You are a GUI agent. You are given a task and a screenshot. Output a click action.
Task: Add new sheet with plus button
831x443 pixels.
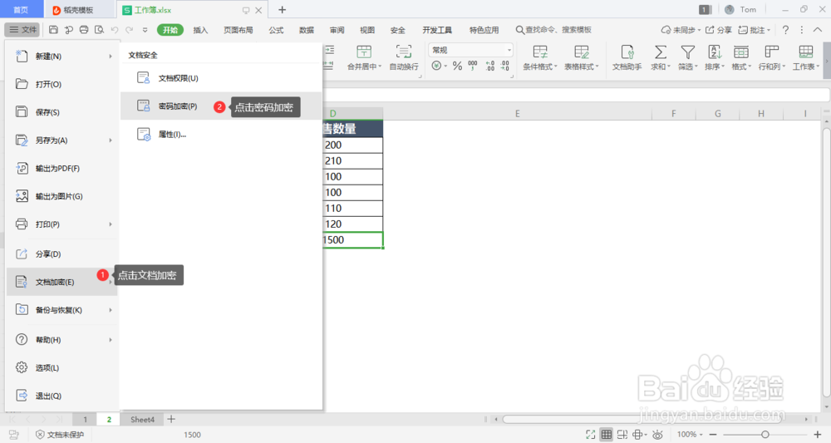pos(171,420)
